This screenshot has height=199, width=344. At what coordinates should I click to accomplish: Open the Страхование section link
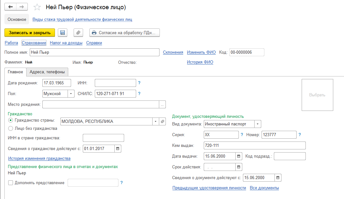34,43
